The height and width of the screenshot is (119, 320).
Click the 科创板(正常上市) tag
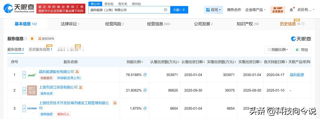[x=69, y=78]
